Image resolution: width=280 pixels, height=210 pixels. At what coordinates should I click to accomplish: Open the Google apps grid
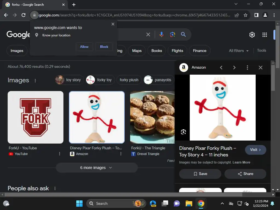click(265, 35)
